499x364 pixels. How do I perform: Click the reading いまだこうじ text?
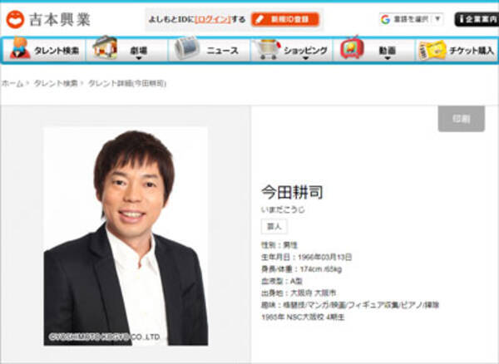[283, 209]
